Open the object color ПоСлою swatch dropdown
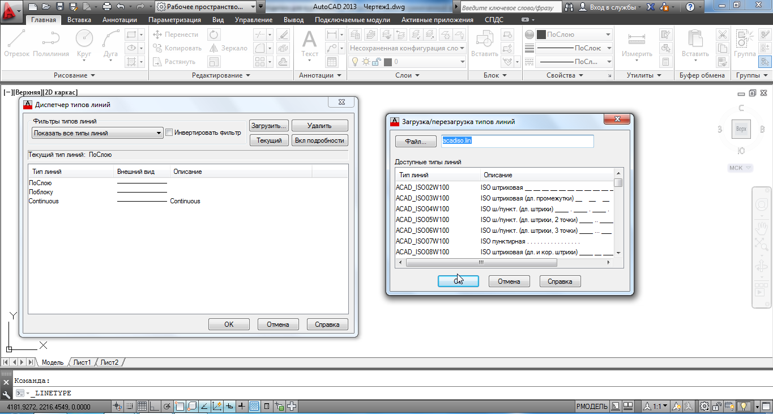The height and width of the screenshot is (414, 773). point(574,35)
